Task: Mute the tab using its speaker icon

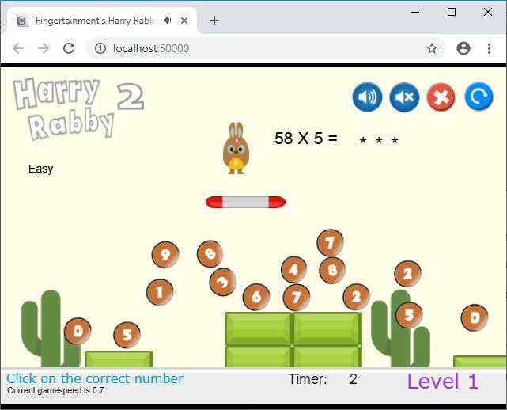Action: 167,21
